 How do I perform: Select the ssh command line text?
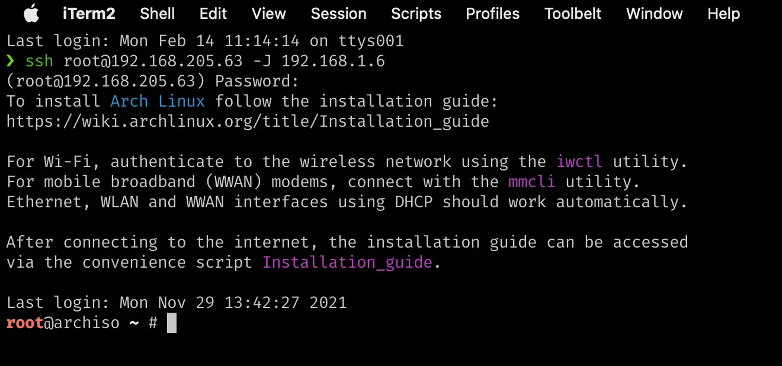point(204,60)
